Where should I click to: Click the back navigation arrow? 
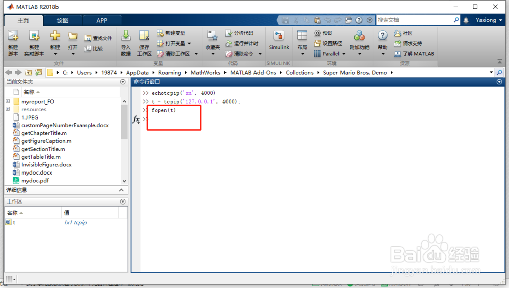pos(9,72)
